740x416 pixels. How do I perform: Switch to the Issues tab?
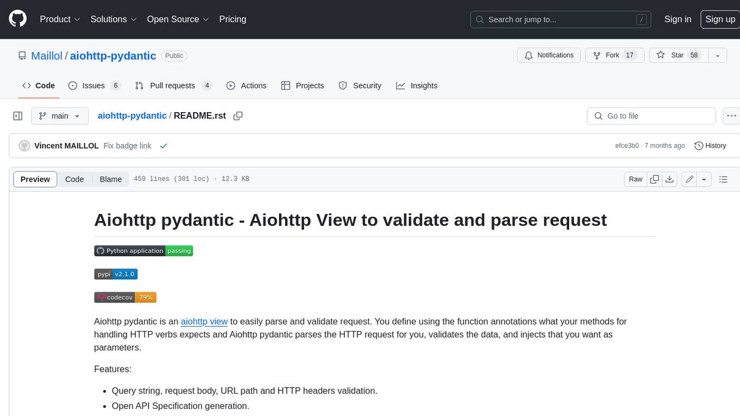pyautogui.click(x=94, y=85)
